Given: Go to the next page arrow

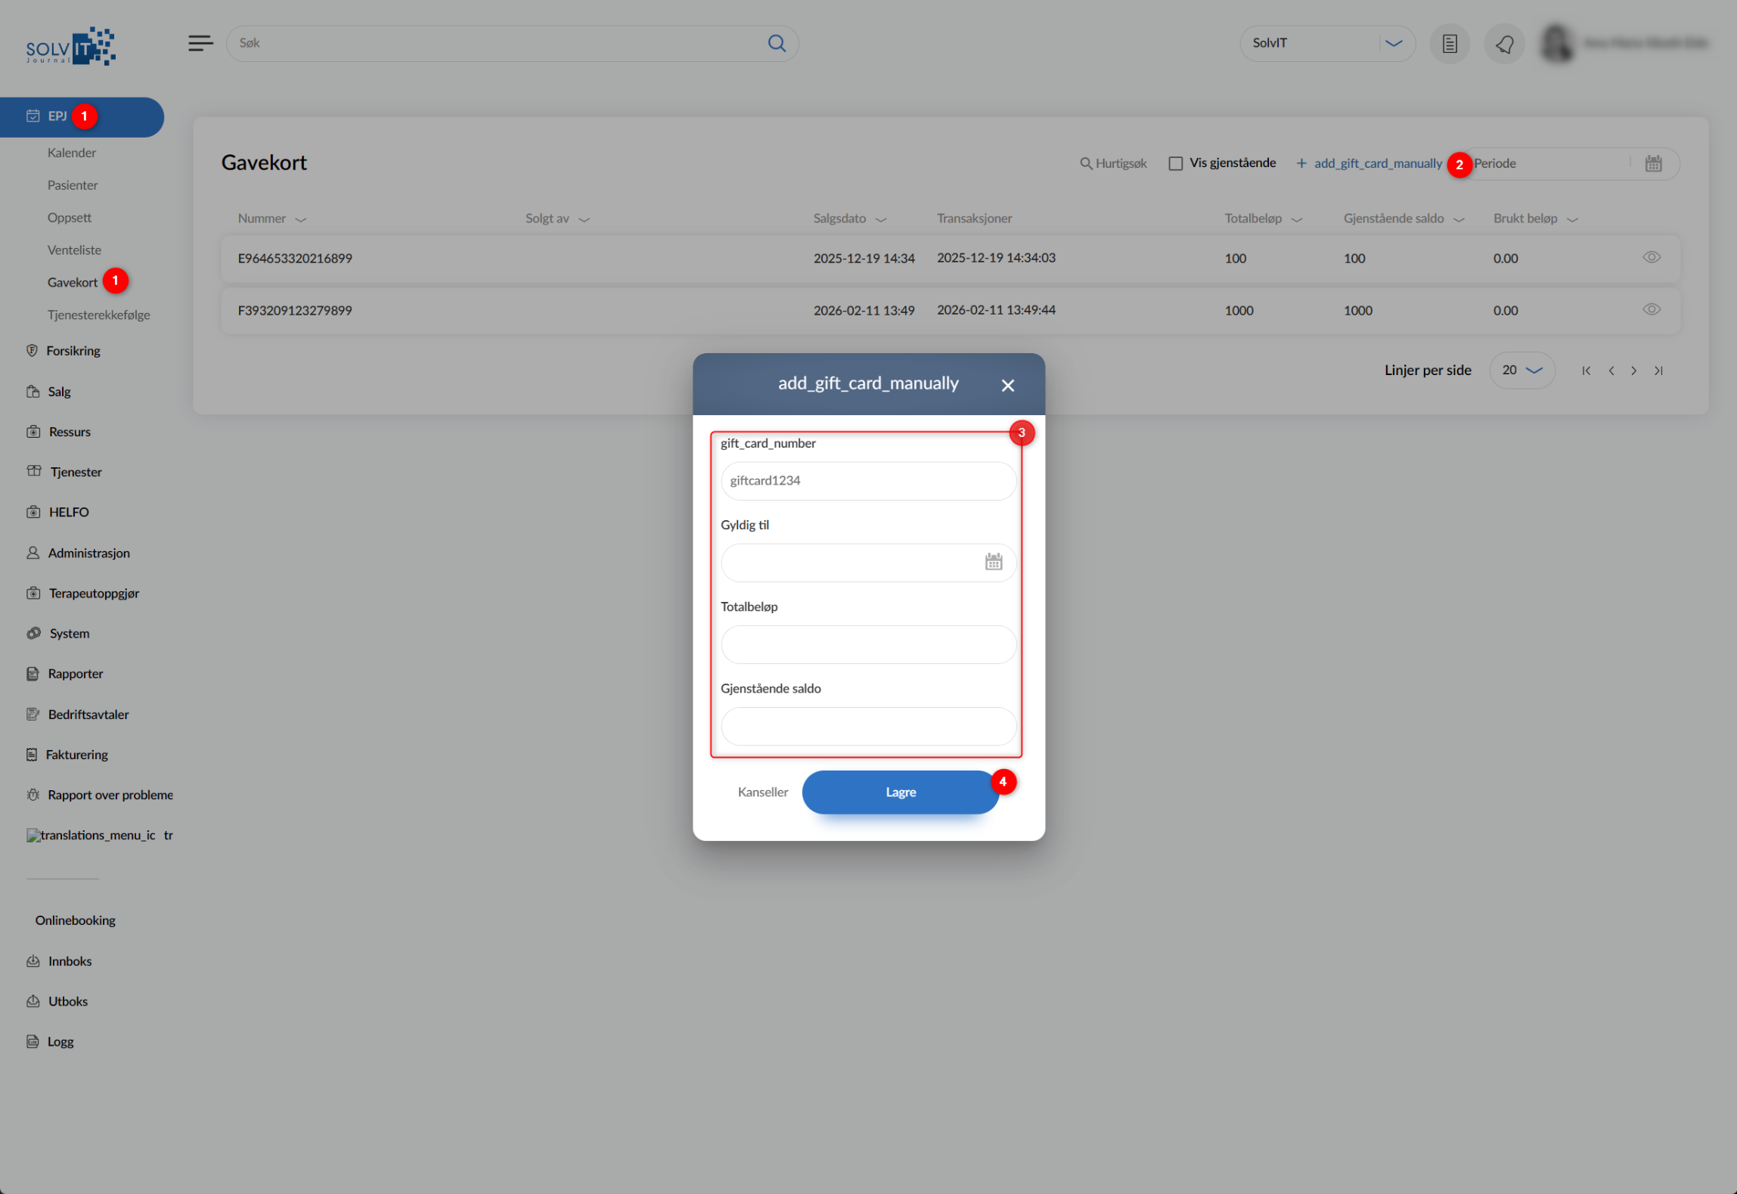Looking at the screenshot, I should click(x=1634, y=371).
